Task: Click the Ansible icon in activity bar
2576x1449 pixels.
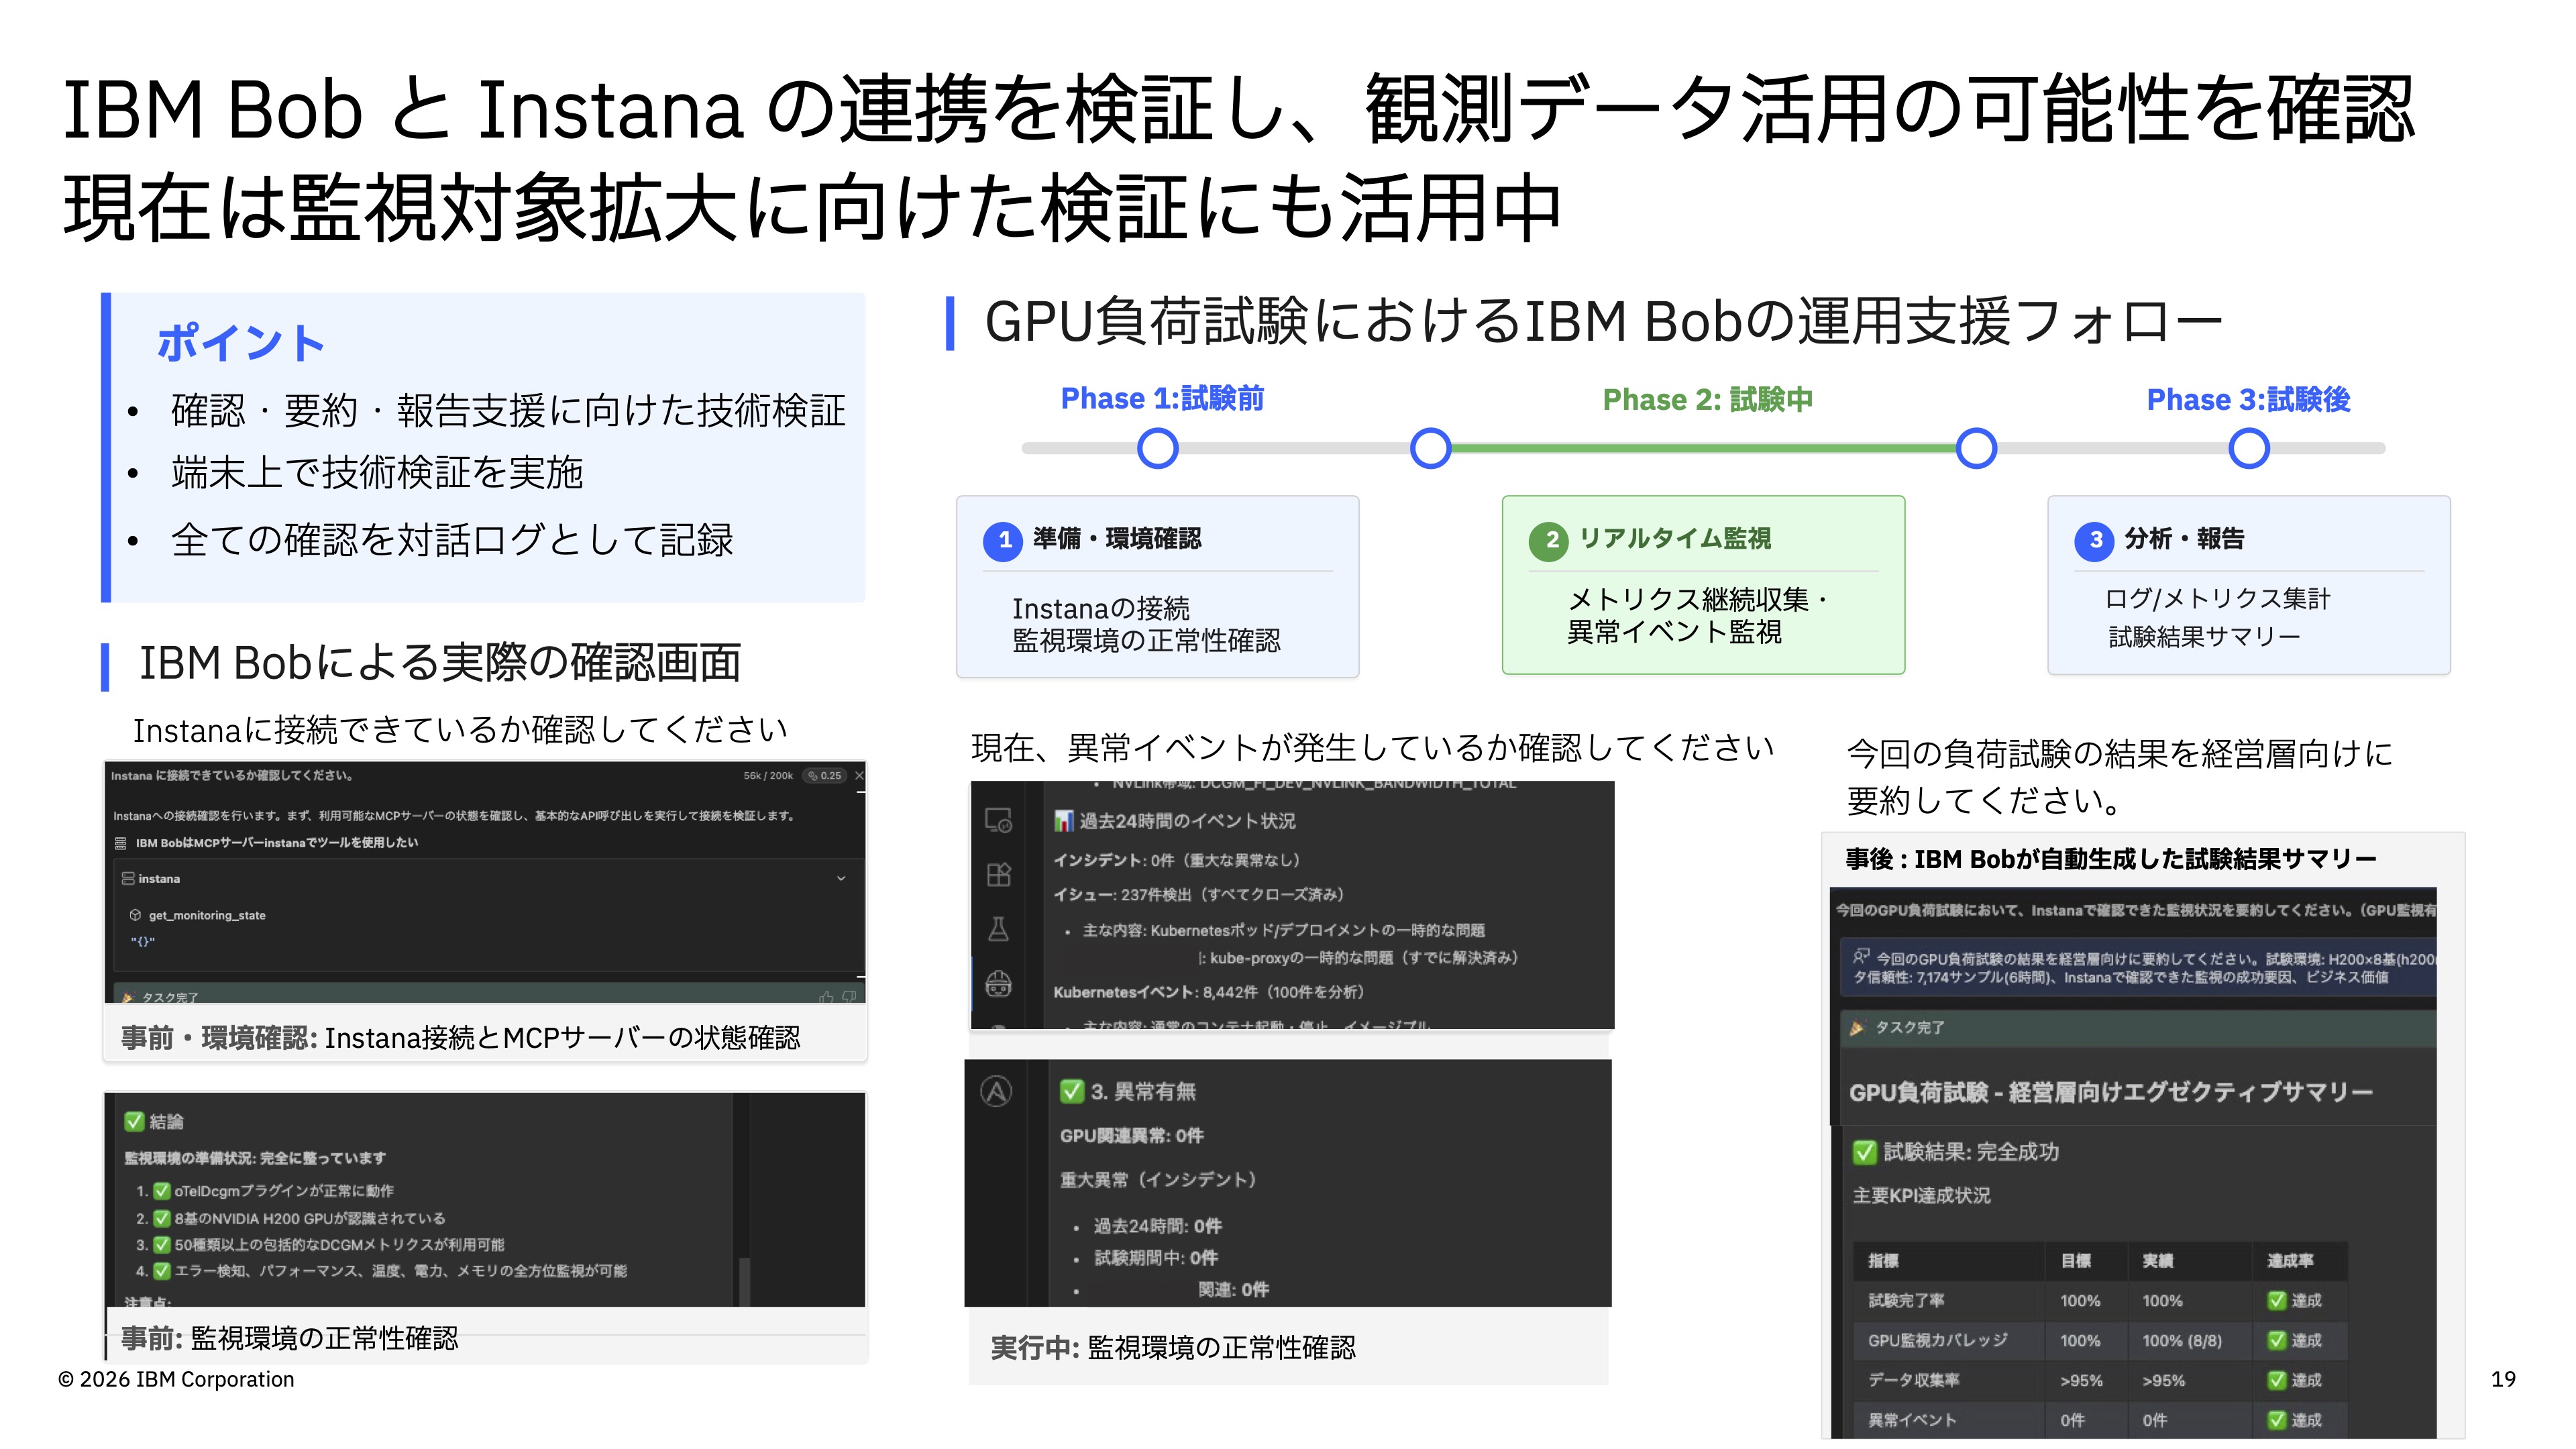Action: 996,1091
